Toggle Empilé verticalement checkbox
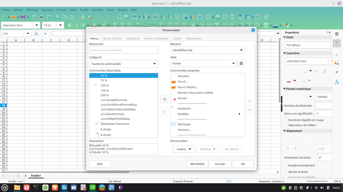This screenshot has width=343, height=192. [x=286, y=166]
